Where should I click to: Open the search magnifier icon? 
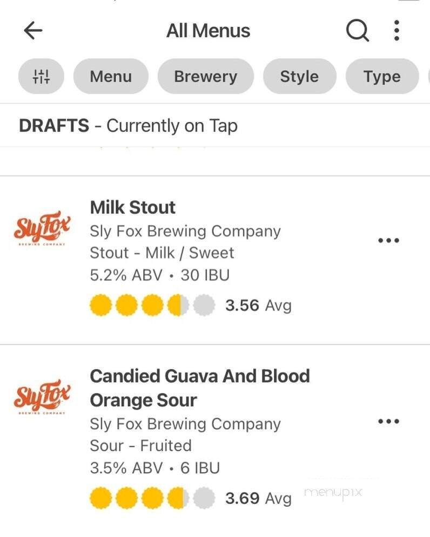[357, 31]
